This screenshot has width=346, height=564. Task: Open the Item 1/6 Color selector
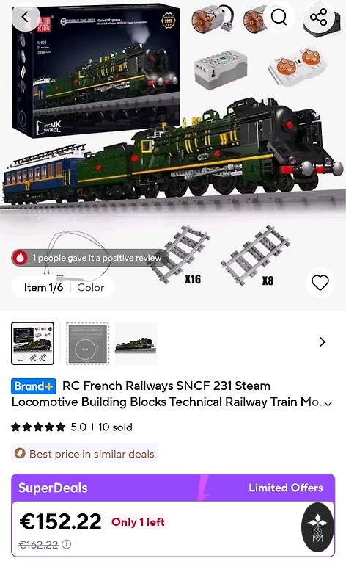coord(64,287)
